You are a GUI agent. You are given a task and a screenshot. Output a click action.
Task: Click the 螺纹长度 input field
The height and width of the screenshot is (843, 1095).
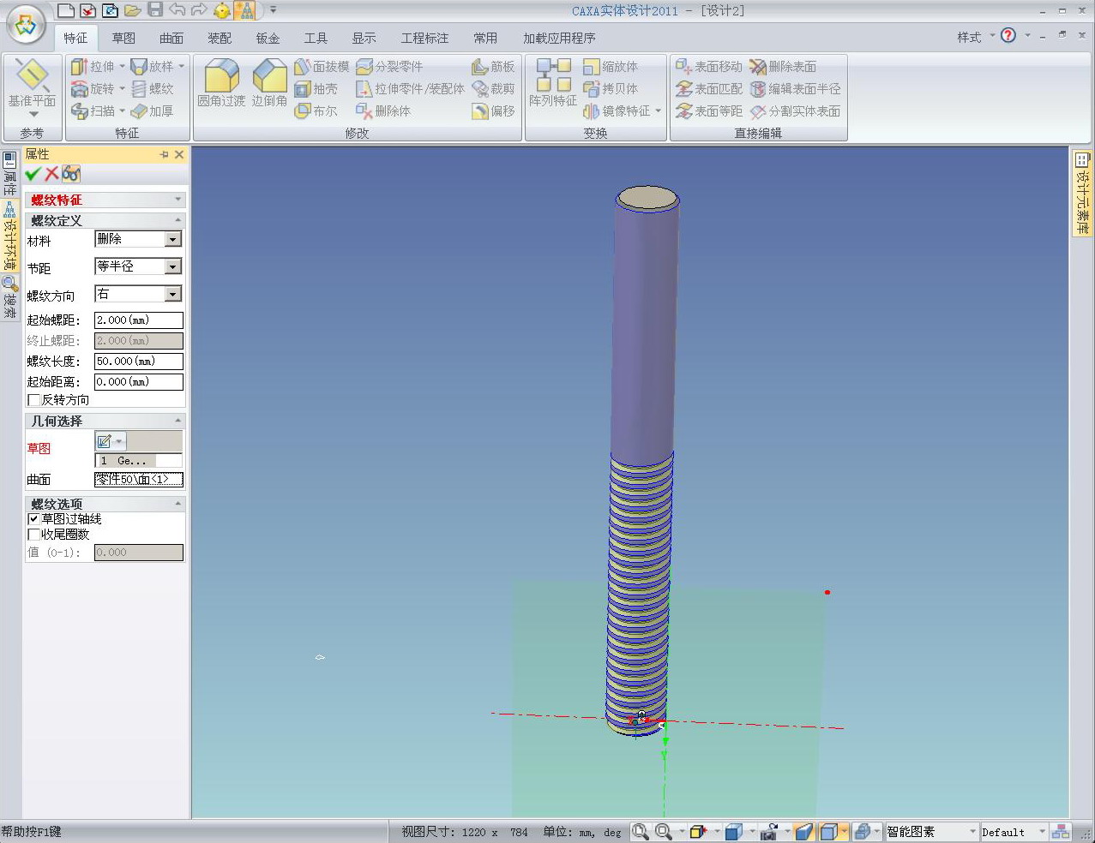(138, 362)
